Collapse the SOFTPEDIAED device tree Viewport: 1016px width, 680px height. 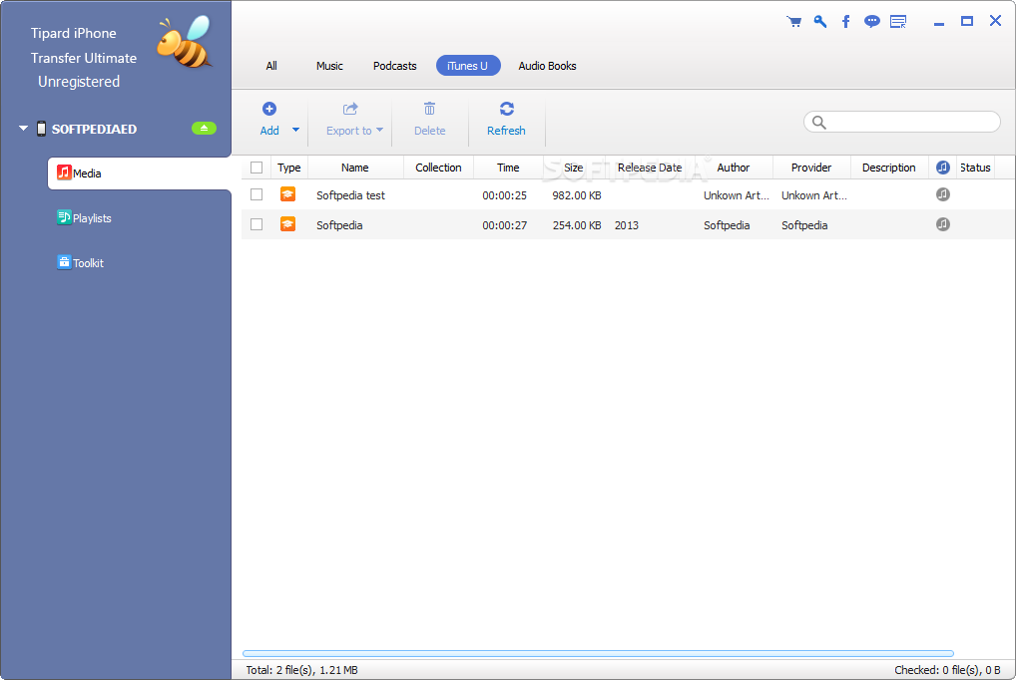[x=23, y=129]
